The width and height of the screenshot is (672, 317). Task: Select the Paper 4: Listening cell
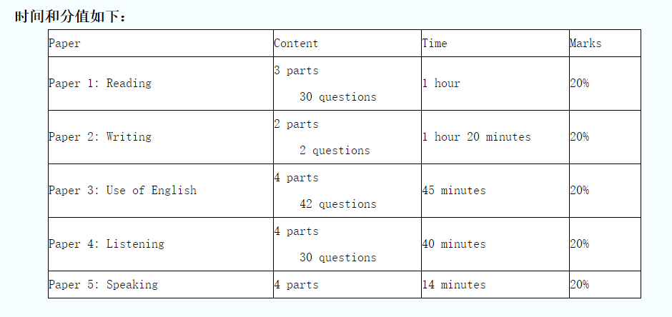[x=161, y=244]
